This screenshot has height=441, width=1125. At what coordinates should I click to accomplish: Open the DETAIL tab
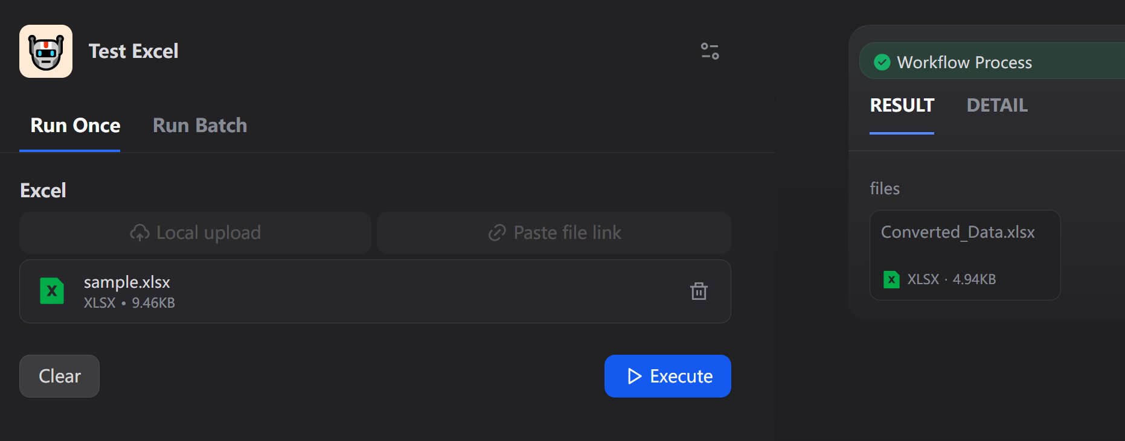[x=997, y=106]
